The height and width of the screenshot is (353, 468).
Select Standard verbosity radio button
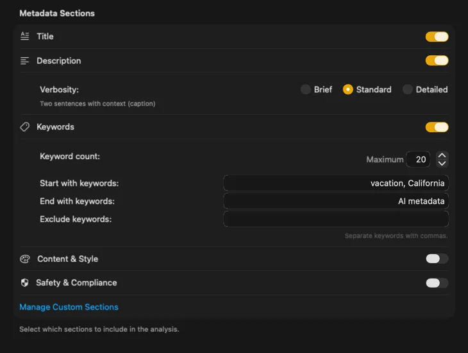[347, 89]
